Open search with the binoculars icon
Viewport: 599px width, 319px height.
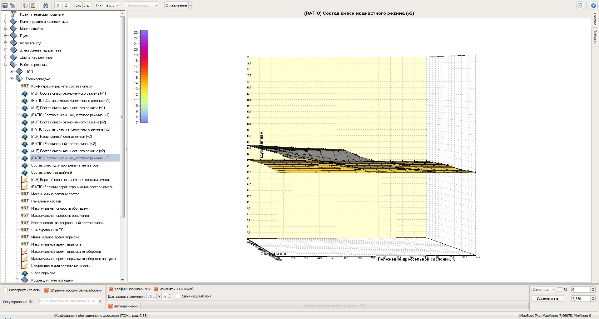pyautogui.click(x=46, y=5)
